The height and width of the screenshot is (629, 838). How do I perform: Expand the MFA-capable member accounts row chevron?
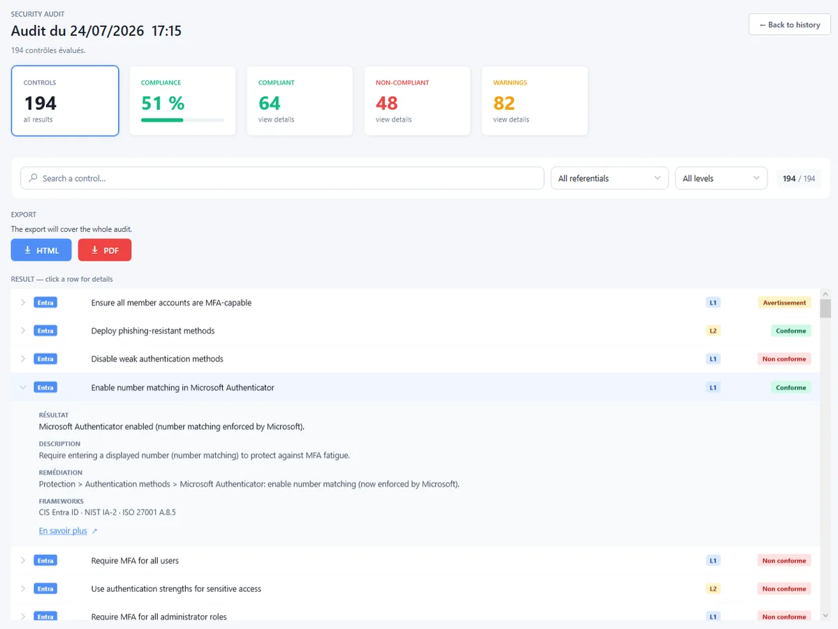23,303
